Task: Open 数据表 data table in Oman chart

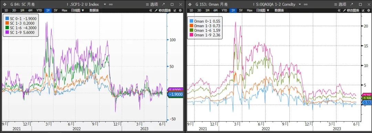Action: point(279,10)
